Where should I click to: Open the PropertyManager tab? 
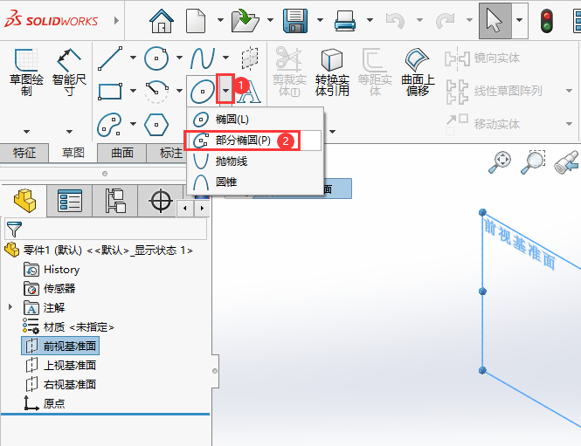[70, 201]
